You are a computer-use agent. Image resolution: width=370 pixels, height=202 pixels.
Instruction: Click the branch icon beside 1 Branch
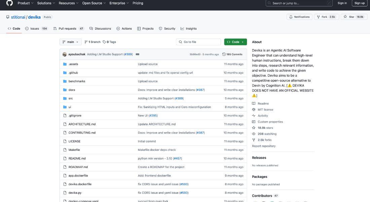[x=86, y=42]
